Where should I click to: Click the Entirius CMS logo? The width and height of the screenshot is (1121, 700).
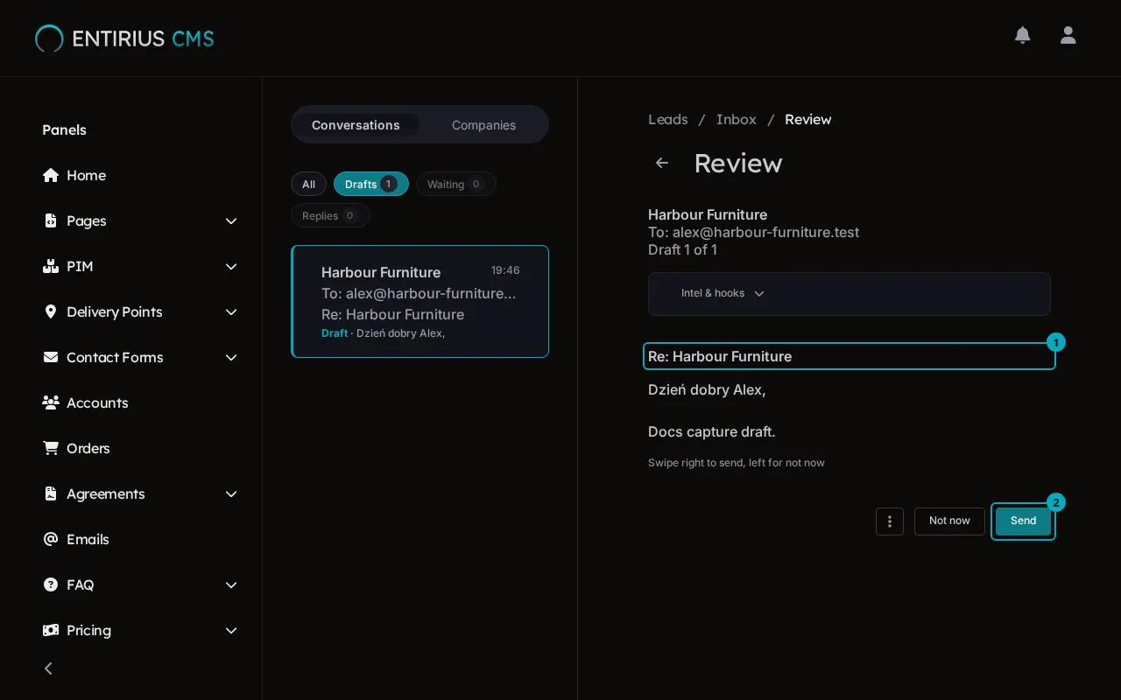(x=124, y=38)
